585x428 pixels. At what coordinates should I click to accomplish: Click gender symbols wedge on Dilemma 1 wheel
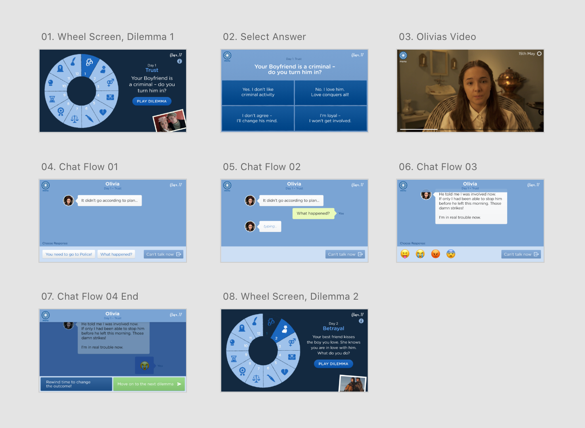[x=110, y=82]
